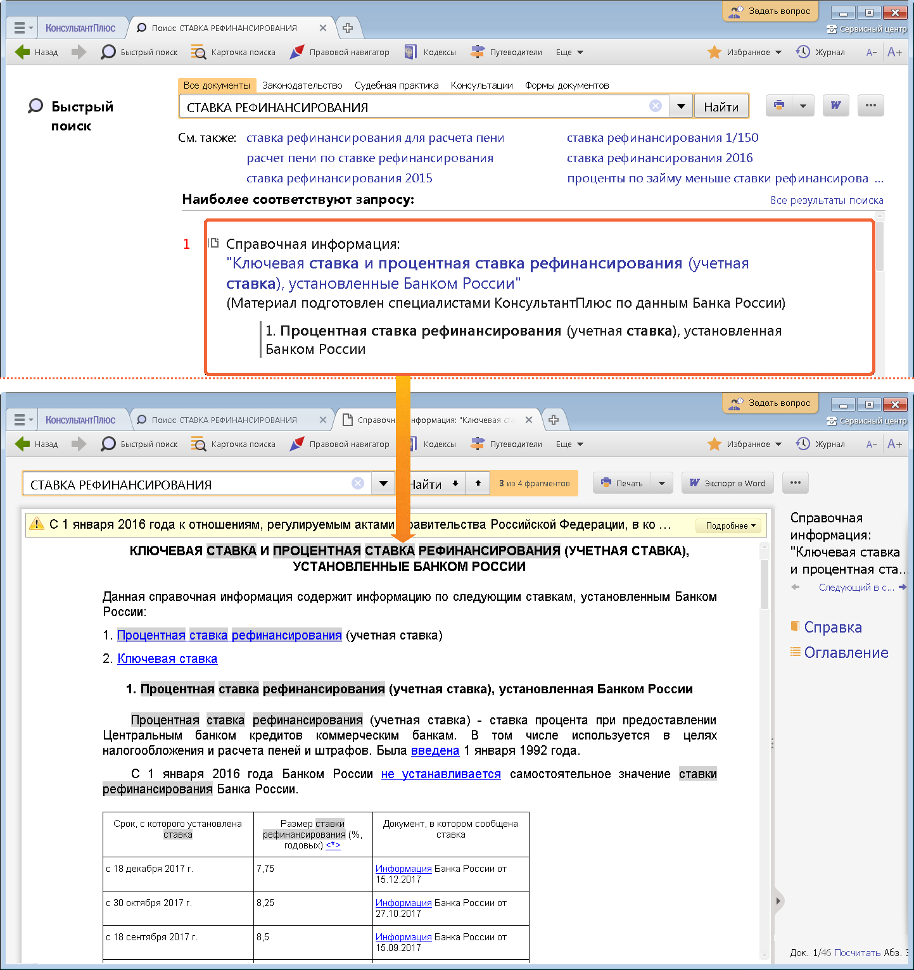Select the Законодательство filter tab
Screen dimensions: 914x970
coord(302,85)
